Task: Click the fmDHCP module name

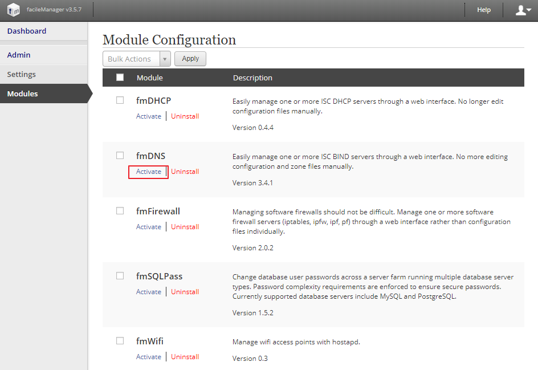Action: 153,100
